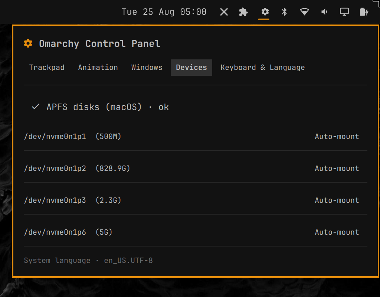Click the battery charging icon
The image size is (380, 297).
pyautogui.click(x=364, y=12)
